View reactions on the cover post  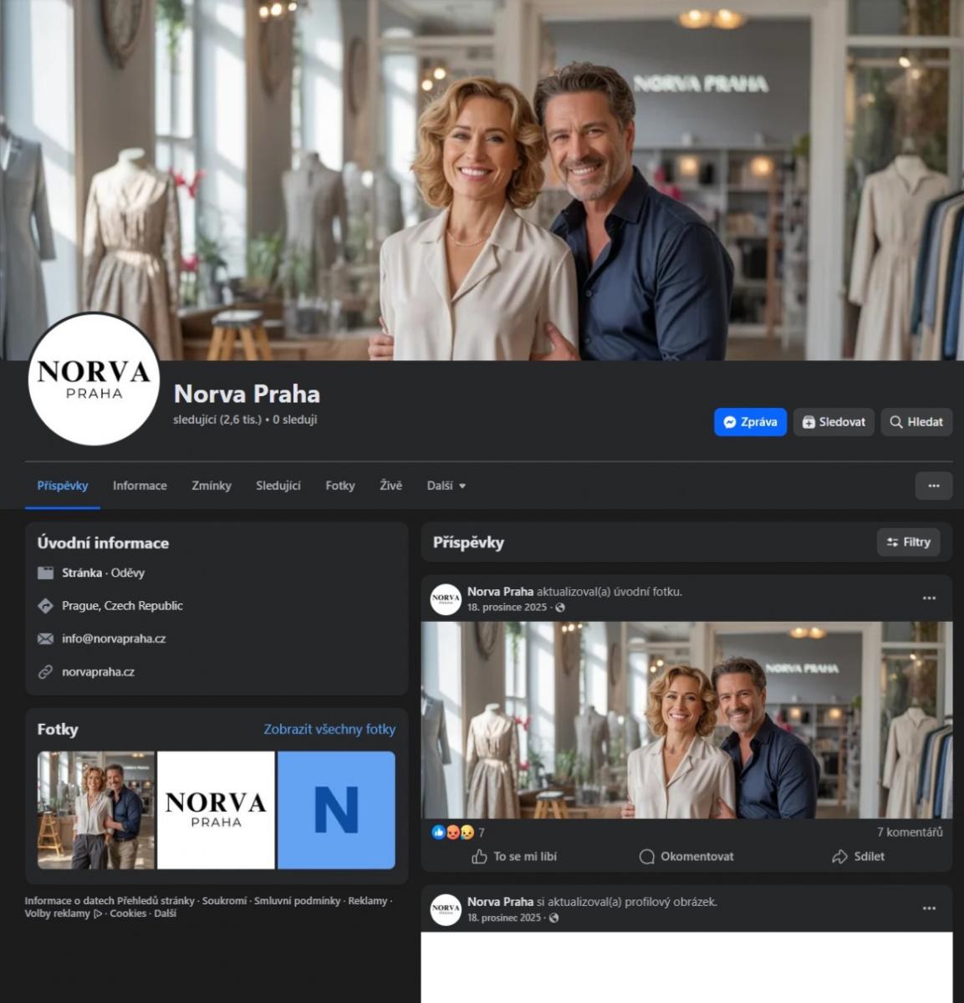point(457,832)
